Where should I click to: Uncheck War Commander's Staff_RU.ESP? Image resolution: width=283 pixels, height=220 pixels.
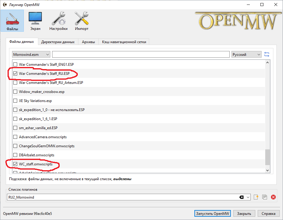pos(15,74)
